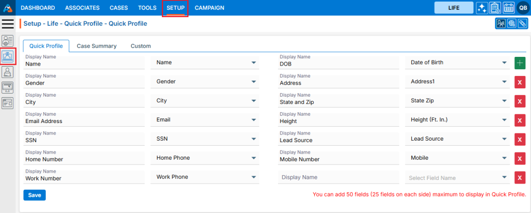Open the Select Field Name dropdown
The image size is (531, 213).
pos(504,178)
